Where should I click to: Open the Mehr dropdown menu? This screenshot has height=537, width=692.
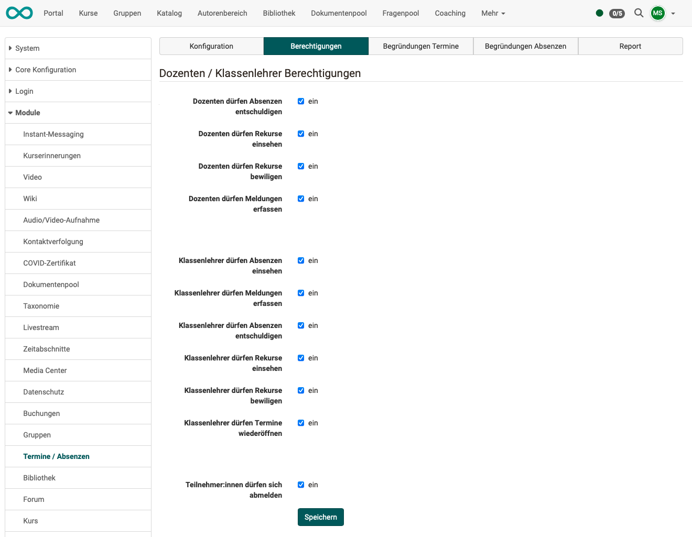pyautogui.click(x=492, y=13)
